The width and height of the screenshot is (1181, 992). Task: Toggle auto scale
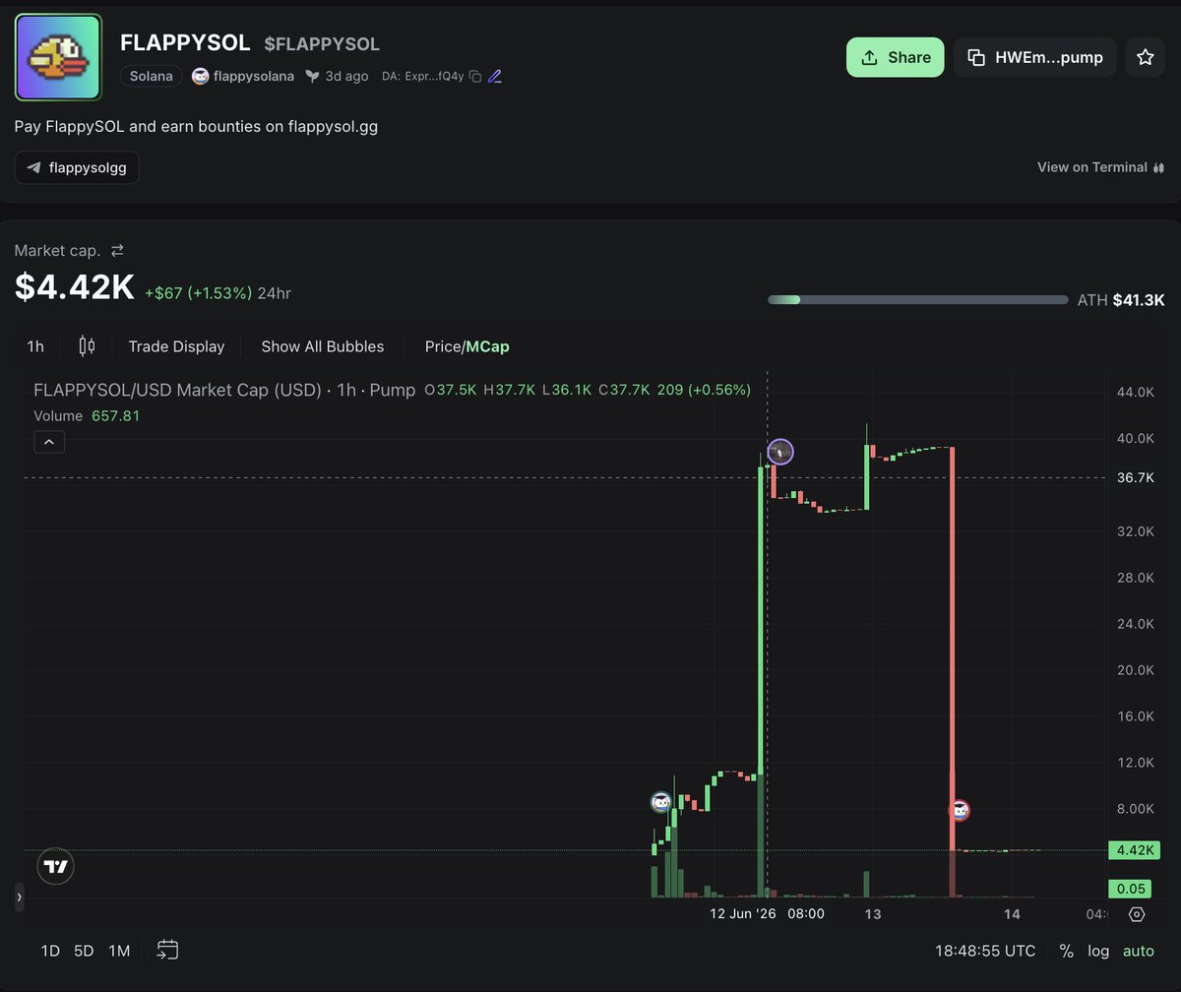(x=1139, y=951)
